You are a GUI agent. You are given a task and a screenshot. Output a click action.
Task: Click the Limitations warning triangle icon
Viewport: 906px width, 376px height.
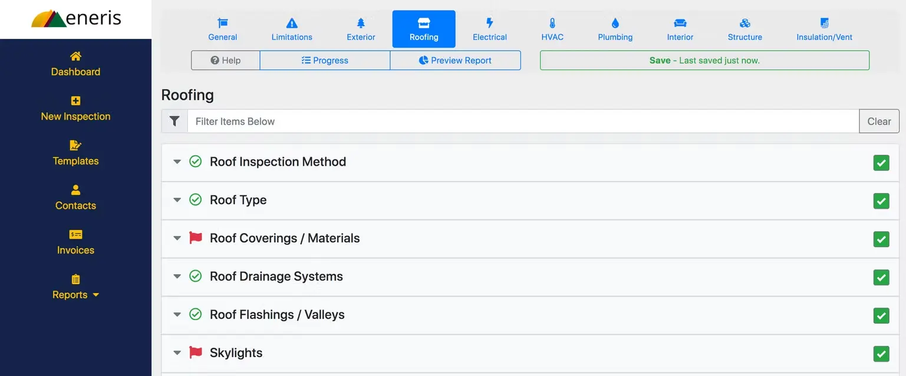[x=292, y=23]
